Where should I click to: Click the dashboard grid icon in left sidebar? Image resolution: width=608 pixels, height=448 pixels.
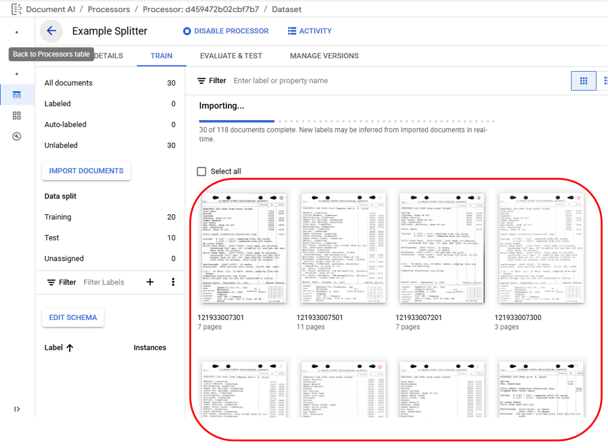[x=17, y=115]
